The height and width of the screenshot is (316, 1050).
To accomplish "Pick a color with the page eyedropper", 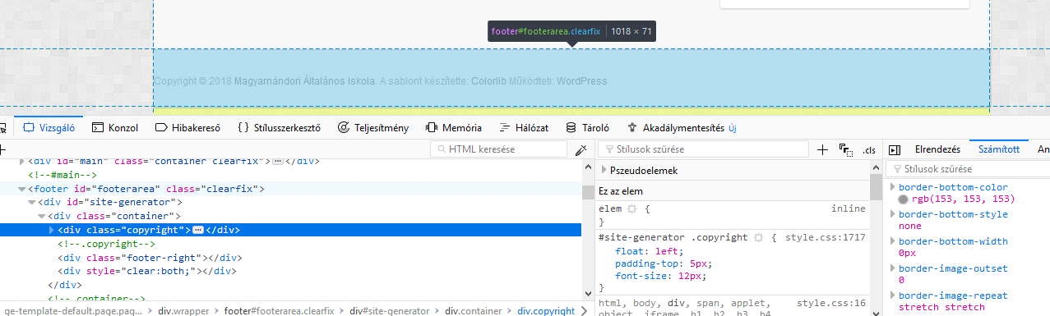I will pos(581,149).
